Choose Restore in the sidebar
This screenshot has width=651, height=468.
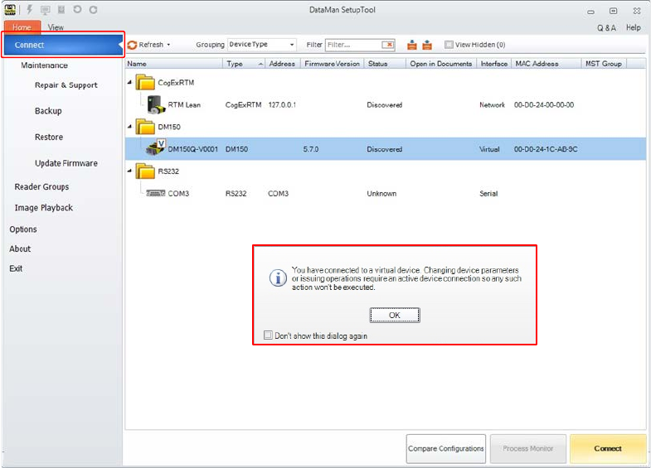click(x=49, y=137)
